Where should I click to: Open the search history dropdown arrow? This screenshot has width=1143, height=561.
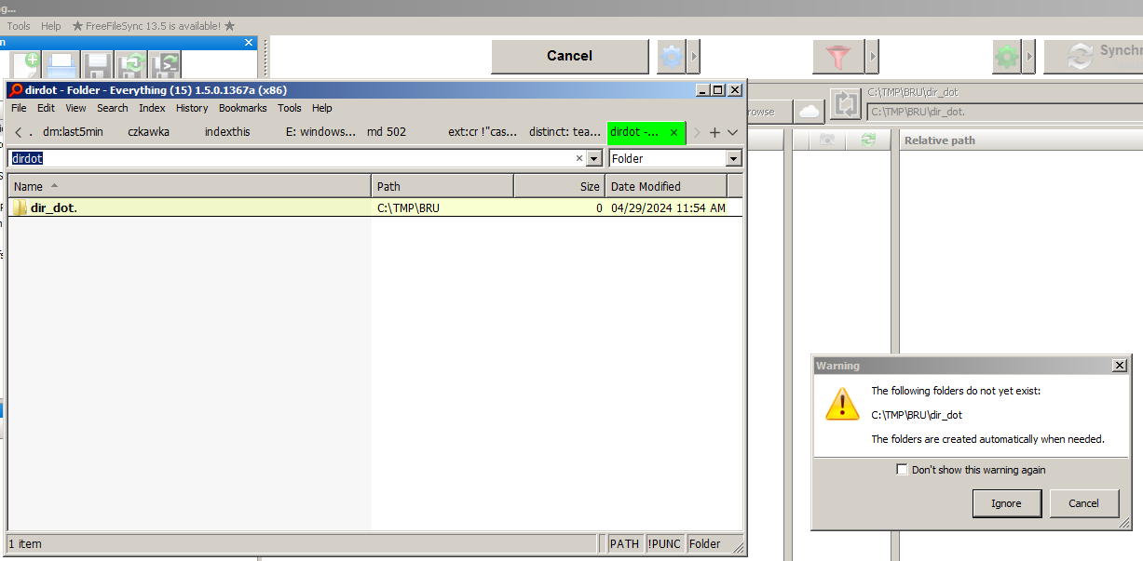[x=594, y=159]
